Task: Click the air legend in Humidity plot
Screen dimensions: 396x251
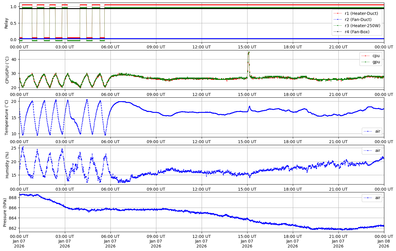Action: tap(378, 150)
